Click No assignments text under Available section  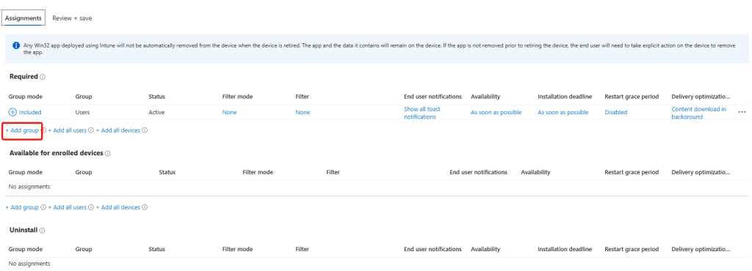click(x=29, y=186)
